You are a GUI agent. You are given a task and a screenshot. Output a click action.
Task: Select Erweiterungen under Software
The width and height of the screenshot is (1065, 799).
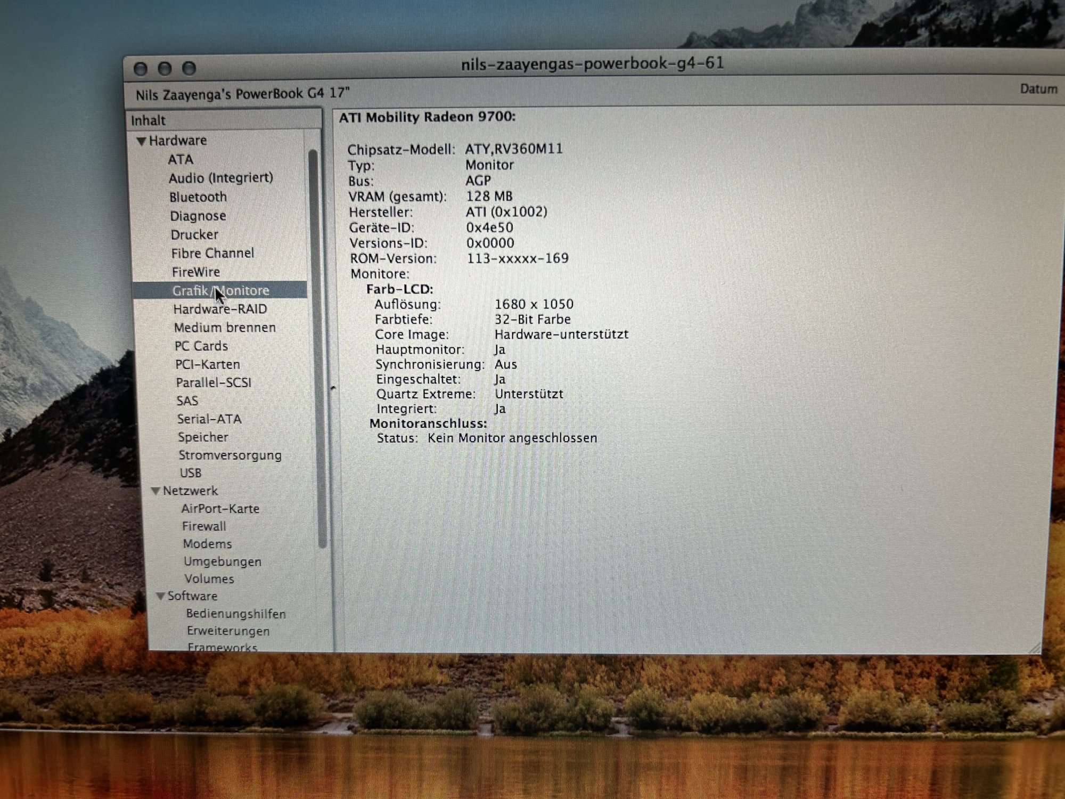pos(228,631)
